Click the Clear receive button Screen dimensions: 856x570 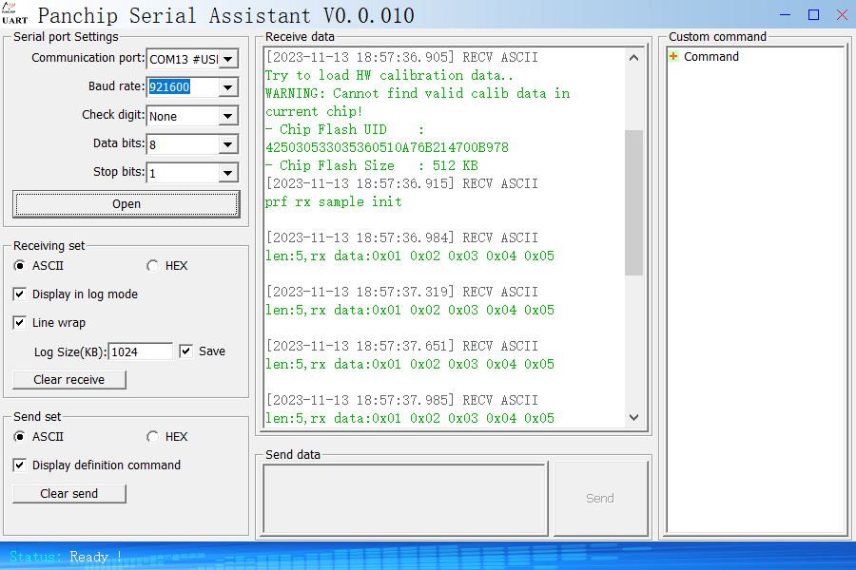69,380
